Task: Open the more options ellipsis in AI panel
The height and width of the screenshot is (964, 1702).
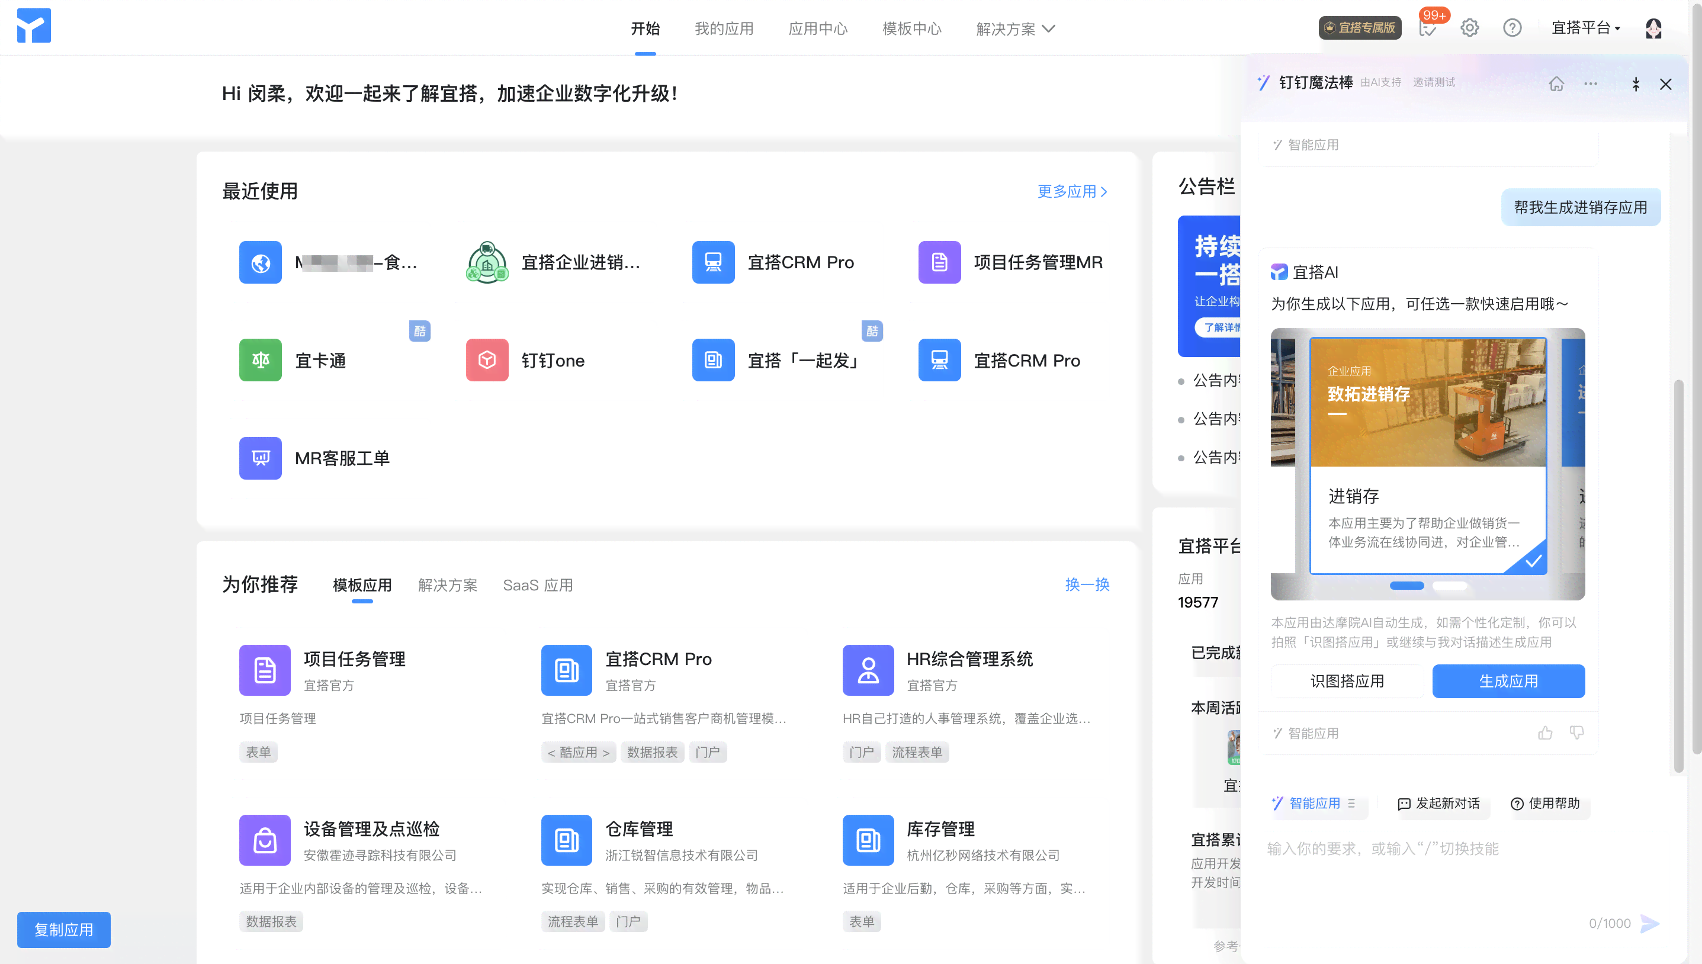Action: coord(1590,84)
